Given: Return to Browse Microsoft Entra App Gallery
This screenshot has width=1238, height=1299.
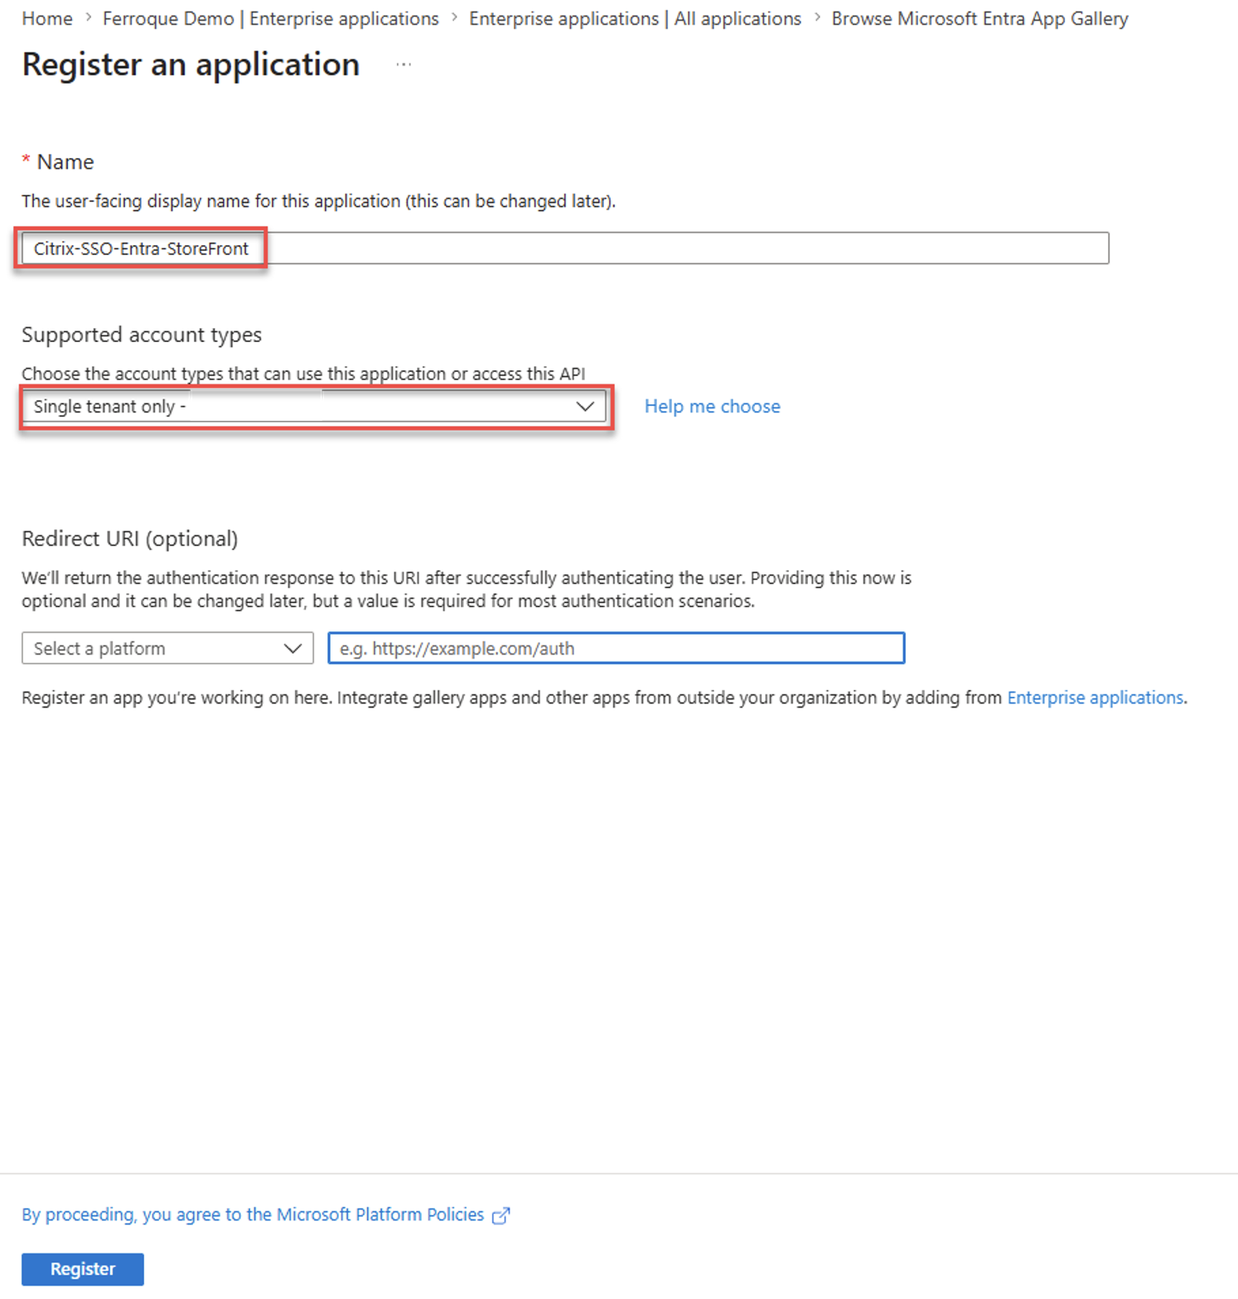Looking at the screenshot, I should pos(979,18).
